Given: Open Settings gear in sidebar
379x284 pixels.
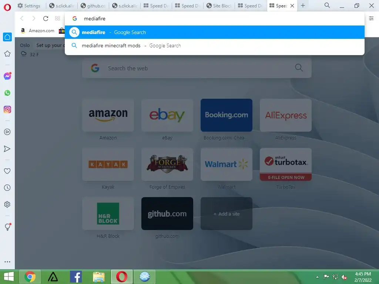Looking at the screenshot, I should (7, 204).
